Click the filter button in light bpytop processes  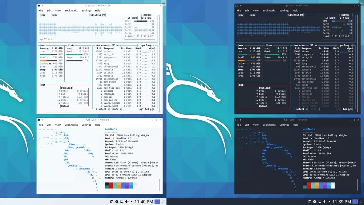[x=116, y=45]
